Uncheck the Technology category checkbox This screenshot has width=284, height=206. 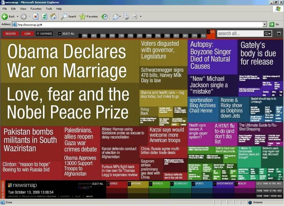click(172, 184)
